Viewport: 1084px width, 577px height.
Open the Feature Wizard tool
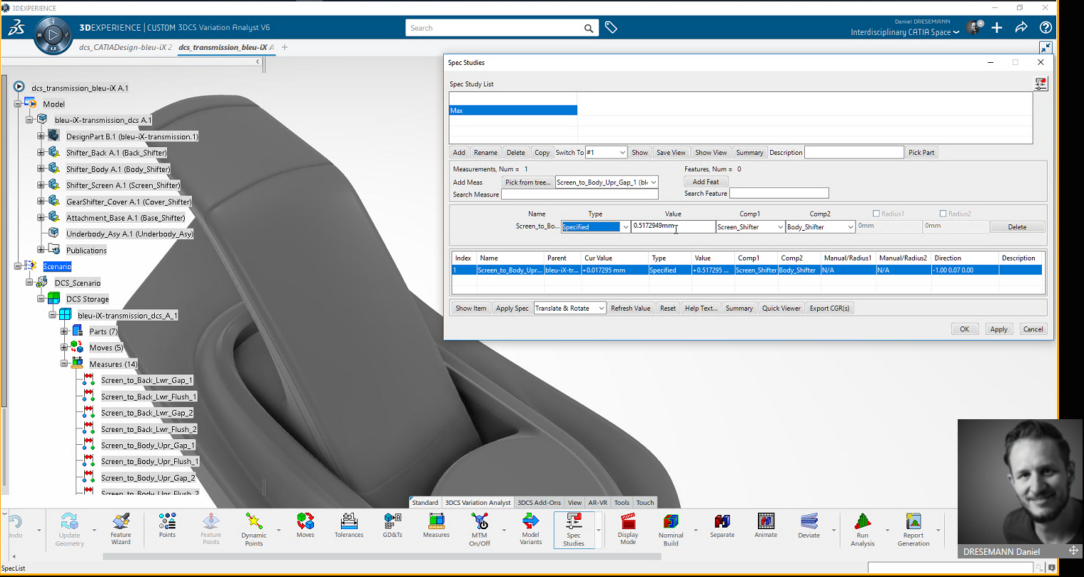click(x=121, y=529)
